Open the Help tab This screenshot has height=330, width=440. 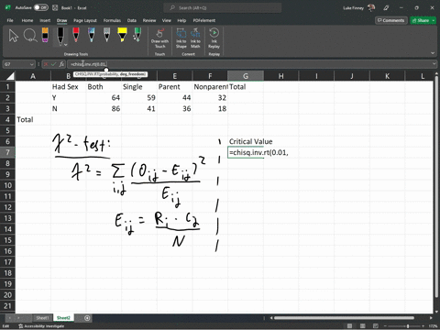click(x=181, y=20)
